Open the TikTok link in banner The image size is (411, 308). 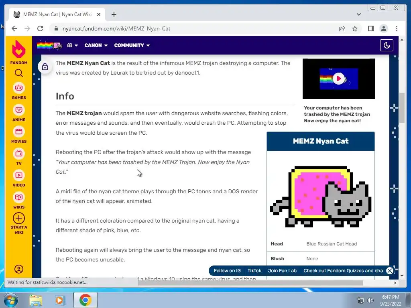(254, 271)
